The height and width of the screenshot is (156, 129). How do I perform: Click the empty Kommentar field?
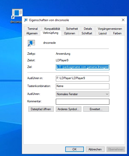point(83,102)
